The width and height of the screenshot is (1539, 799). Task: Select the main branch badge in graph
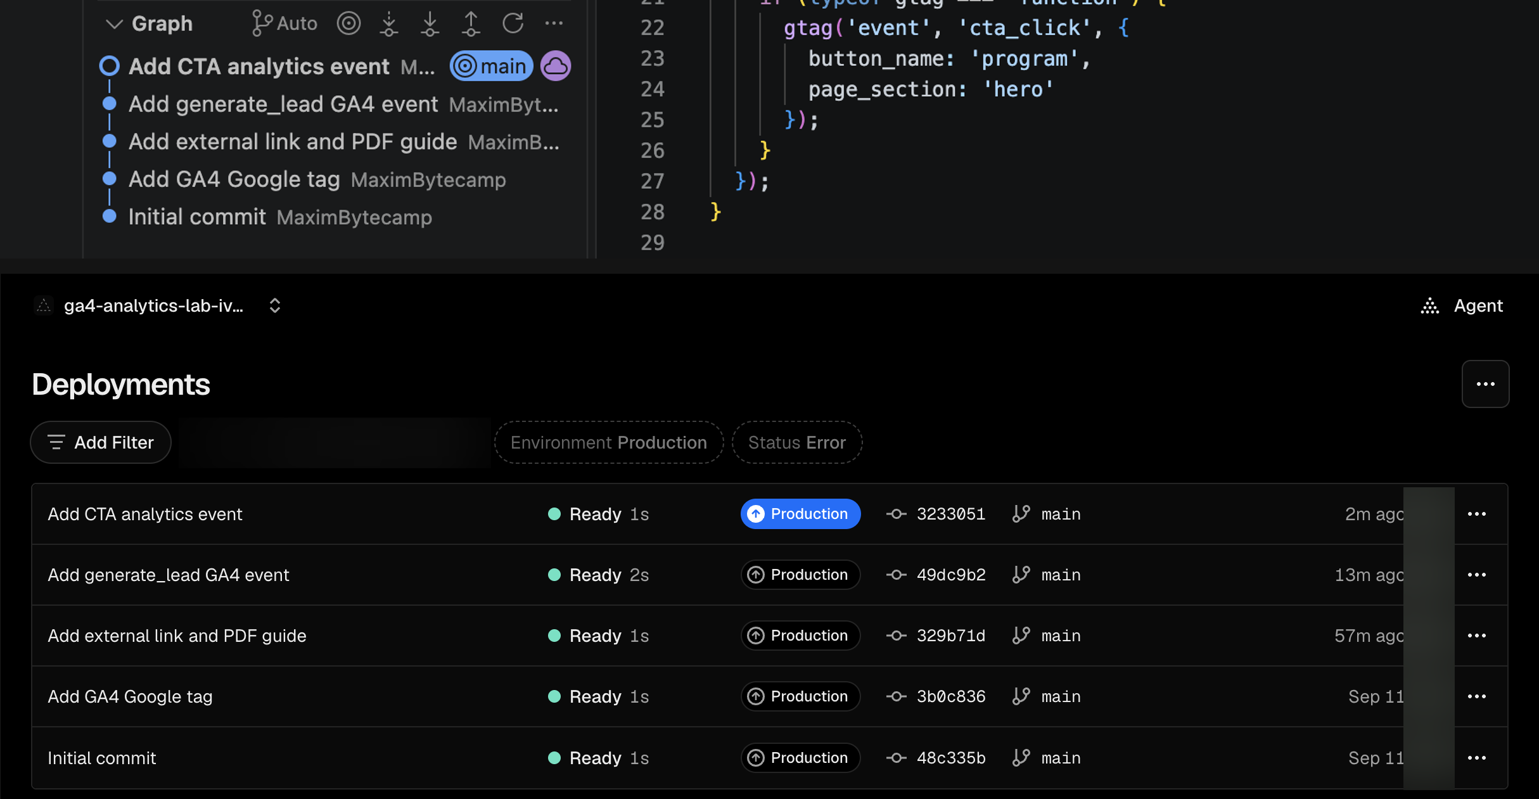click(x=492, y=66)
